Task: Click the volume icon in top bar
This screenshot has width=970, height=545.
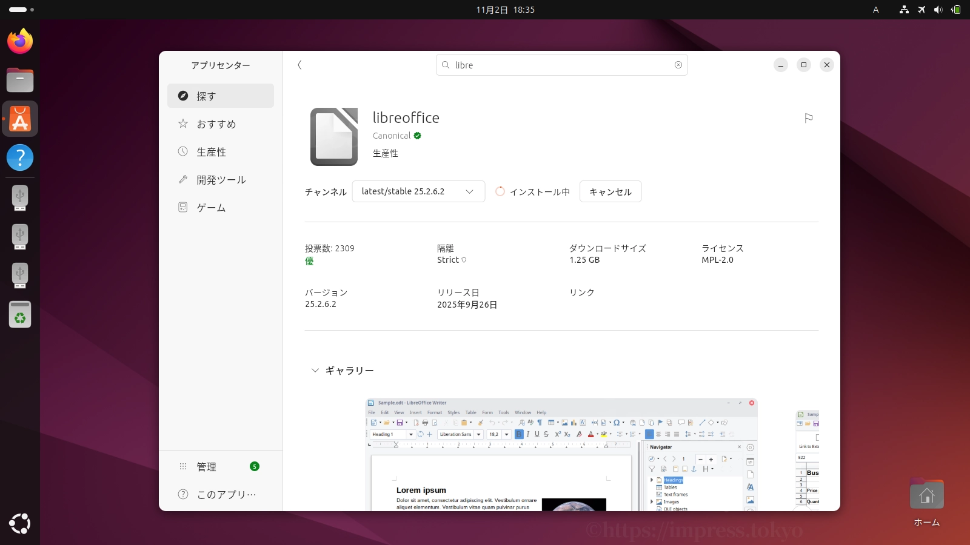Action: [938, 10]
